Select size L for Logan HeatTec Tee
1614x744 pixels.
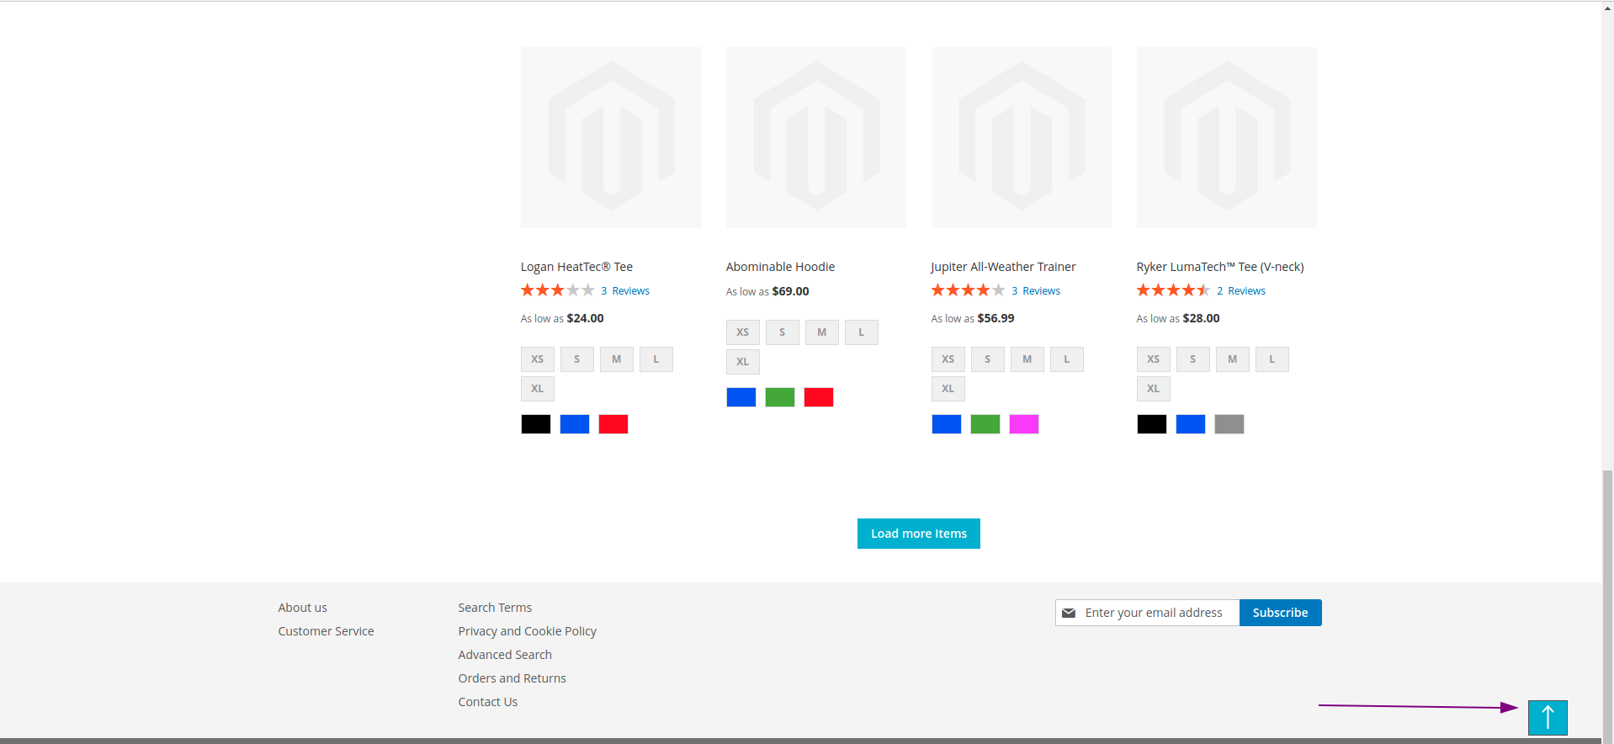[x=656, y=359]
